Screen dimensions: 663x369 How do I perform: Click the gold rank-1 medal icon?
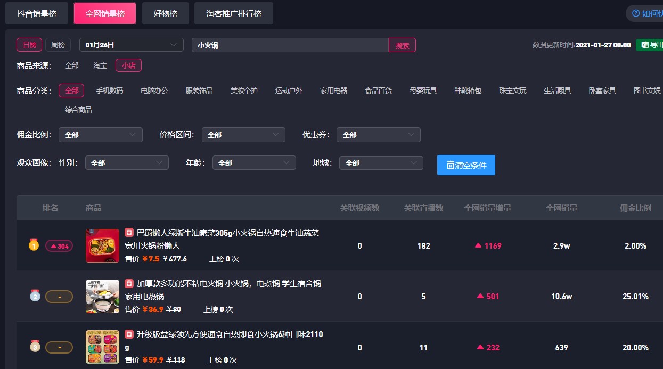click(x=34, y=245)
